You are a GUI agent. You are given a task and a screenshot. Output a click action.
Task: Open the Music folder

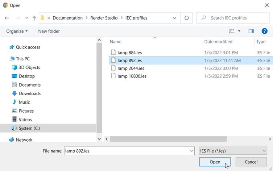tap(24, 102)
